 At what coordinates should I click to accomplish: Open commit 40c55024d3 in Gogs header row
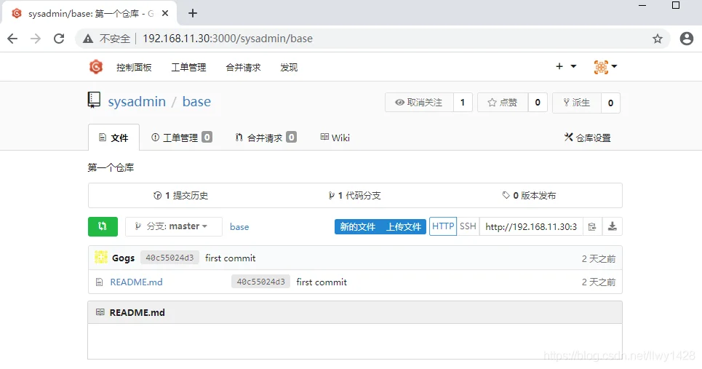tap(169, 258)
